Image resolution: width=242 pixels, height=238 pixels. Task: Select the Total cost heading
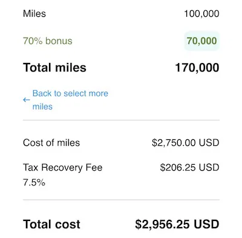click(x=51, y=224)
